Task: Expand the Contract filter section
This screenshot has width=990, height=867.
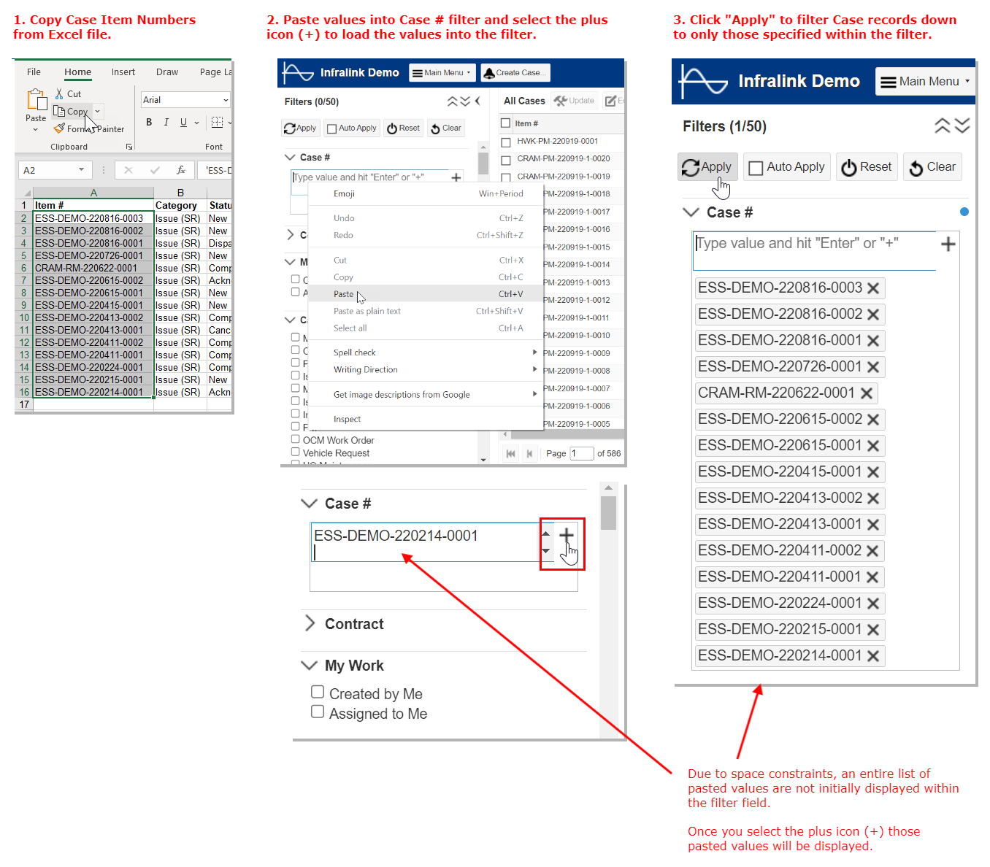Action: [310, 623]
